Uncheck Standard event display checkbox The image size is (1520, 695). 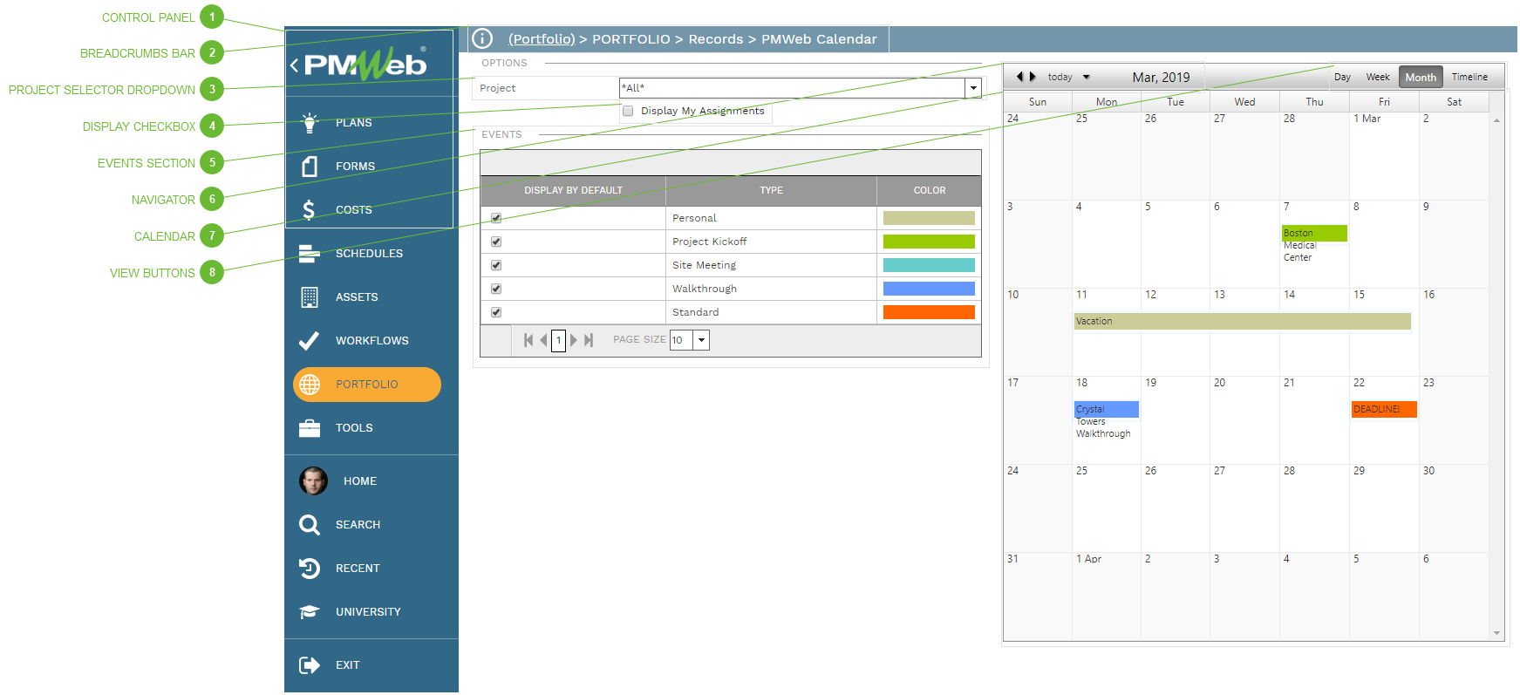click(x=496, y=312)
